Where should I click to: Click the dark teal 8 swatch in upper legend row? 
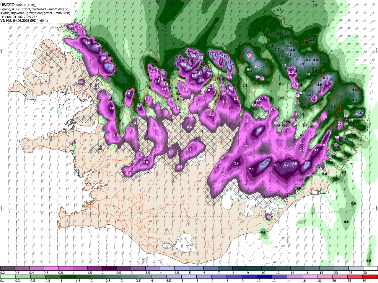coord(239,268)
